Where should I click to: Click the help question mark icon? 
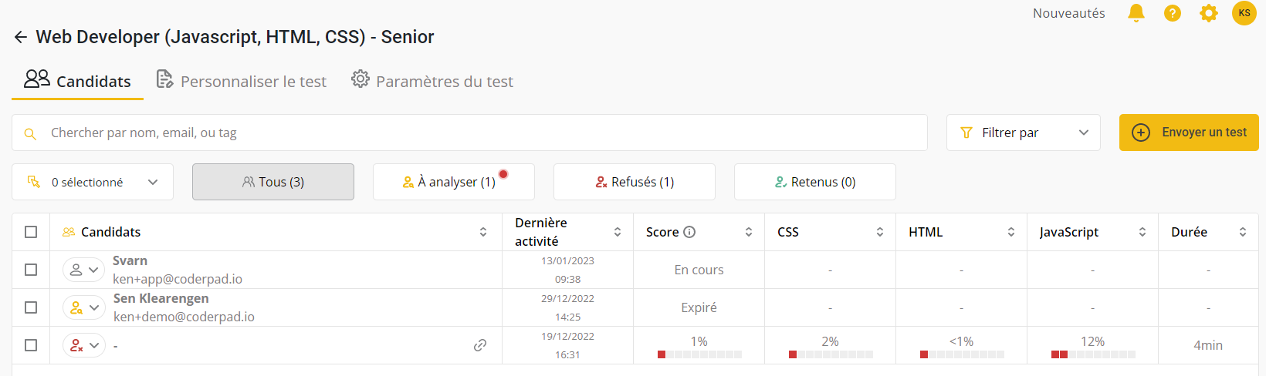[1172, 13]
